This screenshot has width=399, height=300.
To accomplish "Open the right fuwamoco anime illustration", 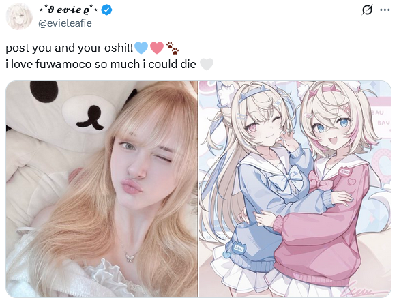I will 295,189.
